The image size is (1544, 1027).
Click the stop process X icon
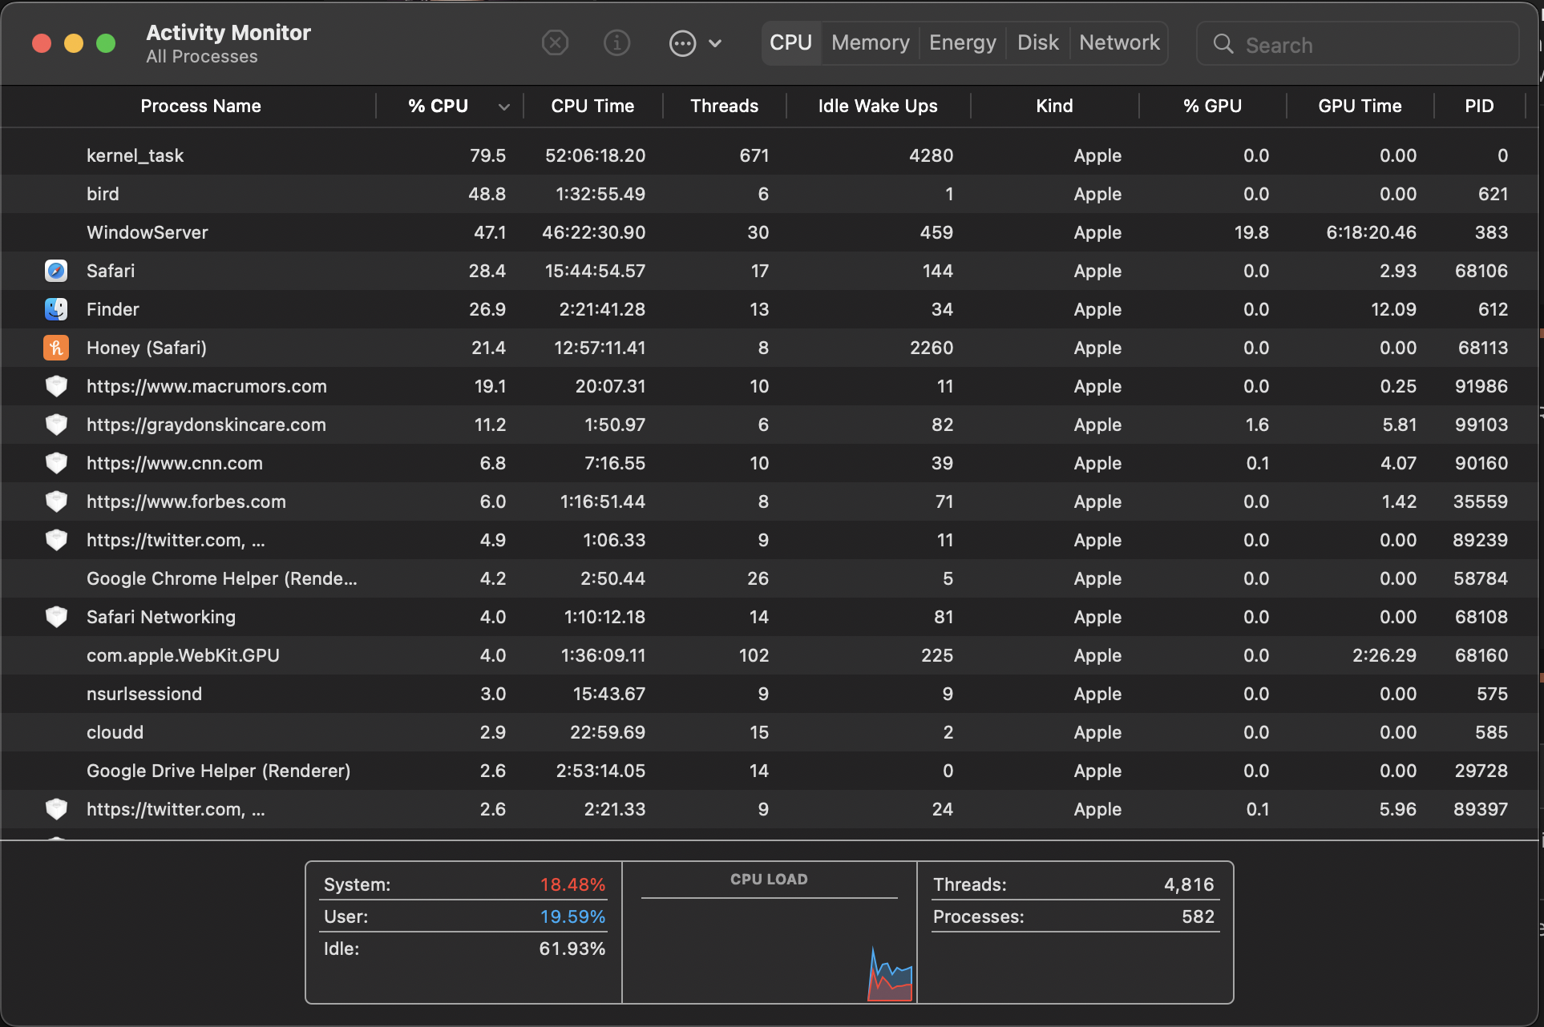tap(555, 42)
